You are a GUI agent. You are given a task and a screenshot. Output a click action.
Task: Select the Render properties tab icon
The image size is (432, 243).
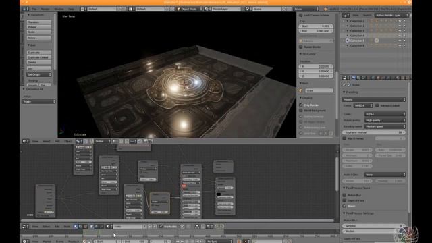point(354,78)
